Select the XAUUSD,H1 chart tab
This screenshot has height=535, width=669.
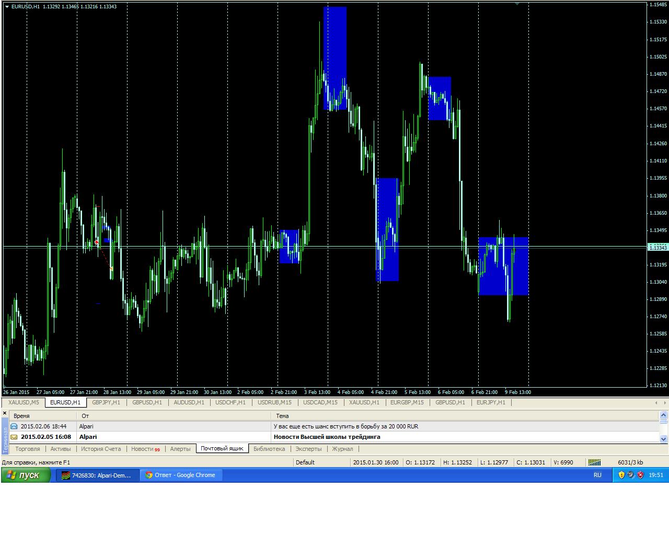click(x=364, y=402)
